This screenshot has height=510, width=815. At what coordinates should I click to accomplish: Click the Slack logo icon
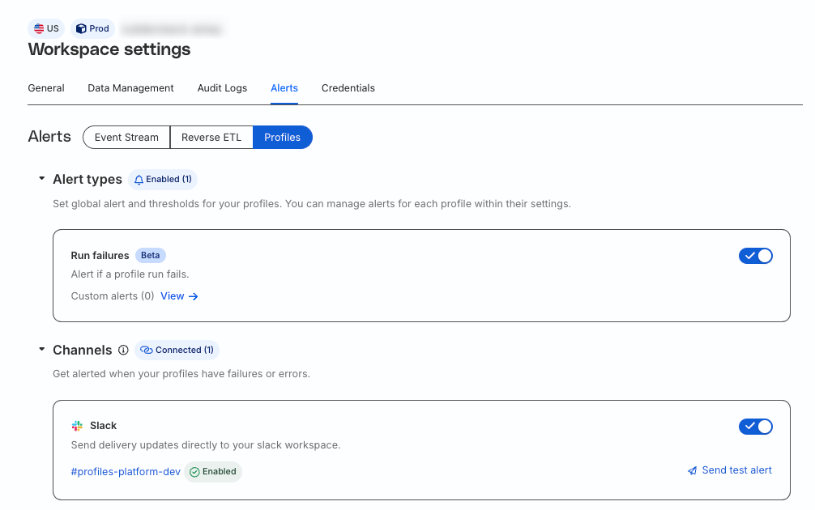click(77, 426)
